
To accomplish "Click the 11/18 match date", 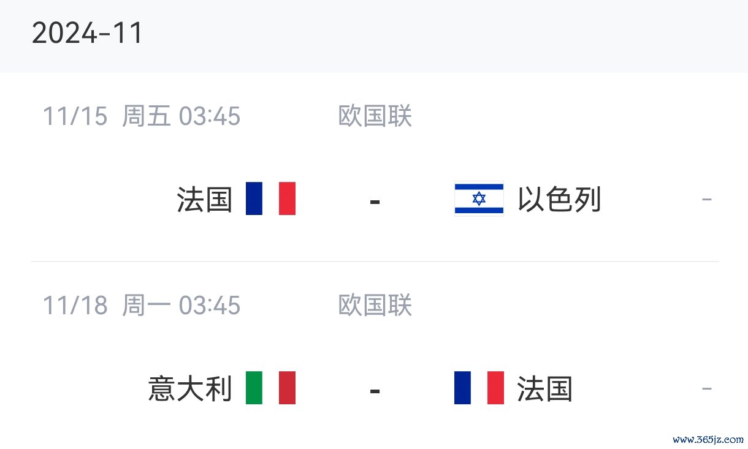I will [75, 305].
